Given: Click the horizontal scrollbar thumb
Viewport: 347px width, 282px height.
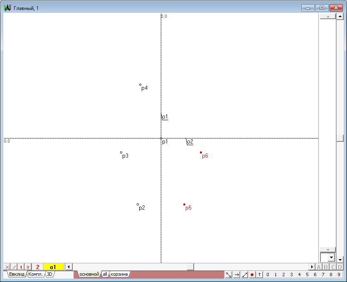Looking at the screenshot, I should click(x=190, y=267).
